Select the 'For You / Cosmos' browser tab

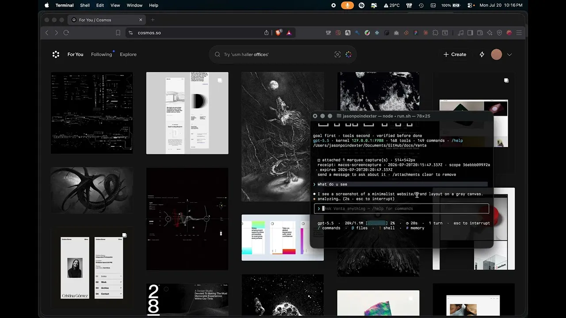[x=106, y=20]
